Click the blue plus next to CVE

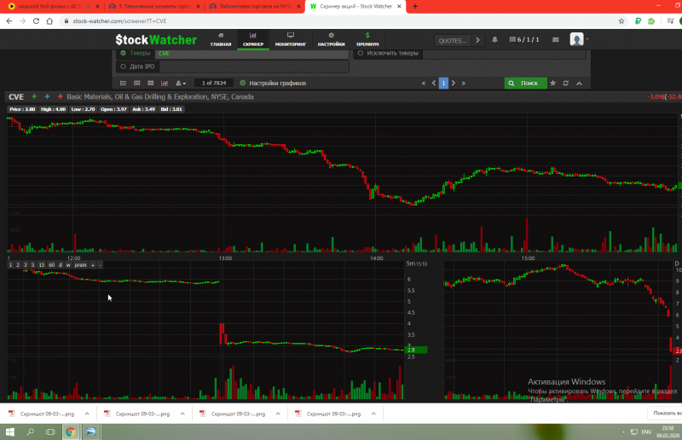click(x=47, y=96)
